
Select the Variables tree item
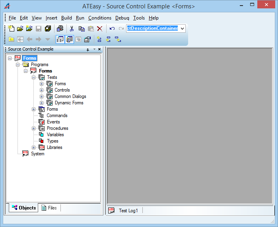pos(55,135)
